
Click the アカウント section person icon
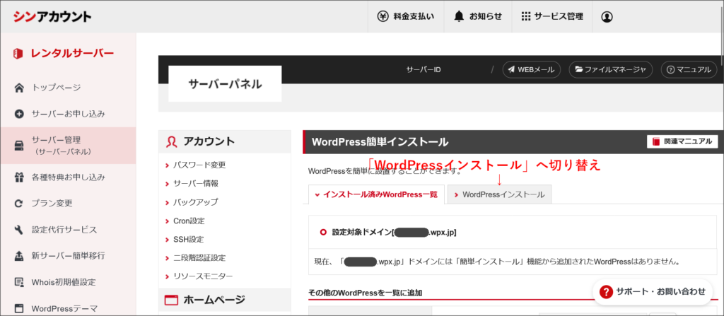point(171,142)
